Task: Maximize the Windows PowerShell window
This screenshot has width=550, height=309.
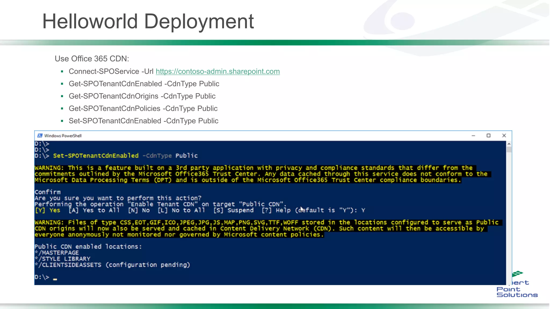Action: click(489, 136)
